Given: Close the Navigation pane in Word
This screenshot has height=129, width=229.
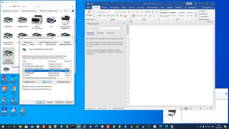Looking at the screenshot, I should click(x=124, y=23).
